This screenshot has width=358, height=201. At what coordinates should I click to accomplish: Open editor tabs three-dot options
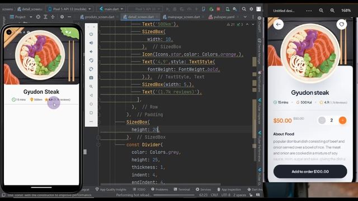point(253,17)
